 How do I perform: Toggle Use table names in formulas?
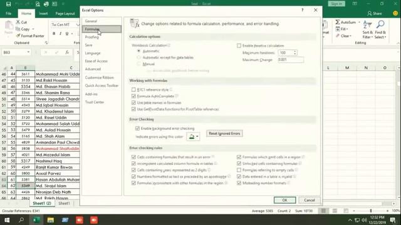[133, 102]
